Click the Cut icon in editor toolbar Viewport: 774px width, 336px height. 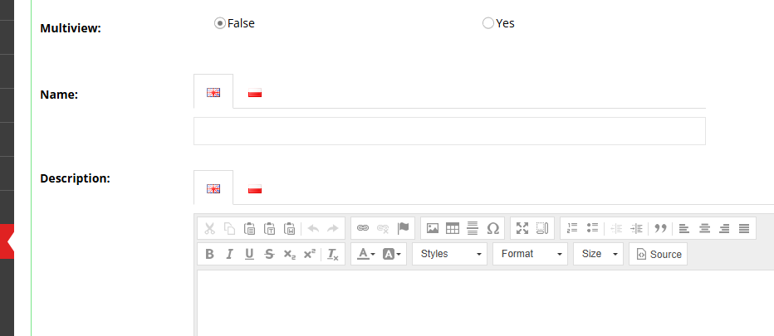coord(210,228)
